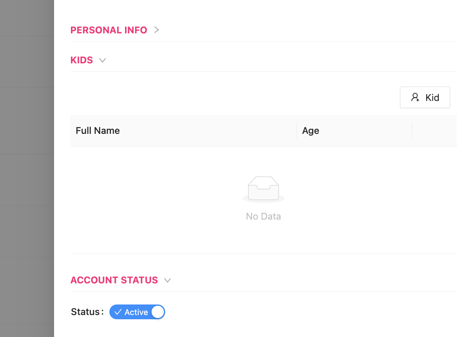Screen dimensions: 473x337
Task: Collapse the ACCOUNT STATUS chevron arrow
Action: click(x=167, y=280)
